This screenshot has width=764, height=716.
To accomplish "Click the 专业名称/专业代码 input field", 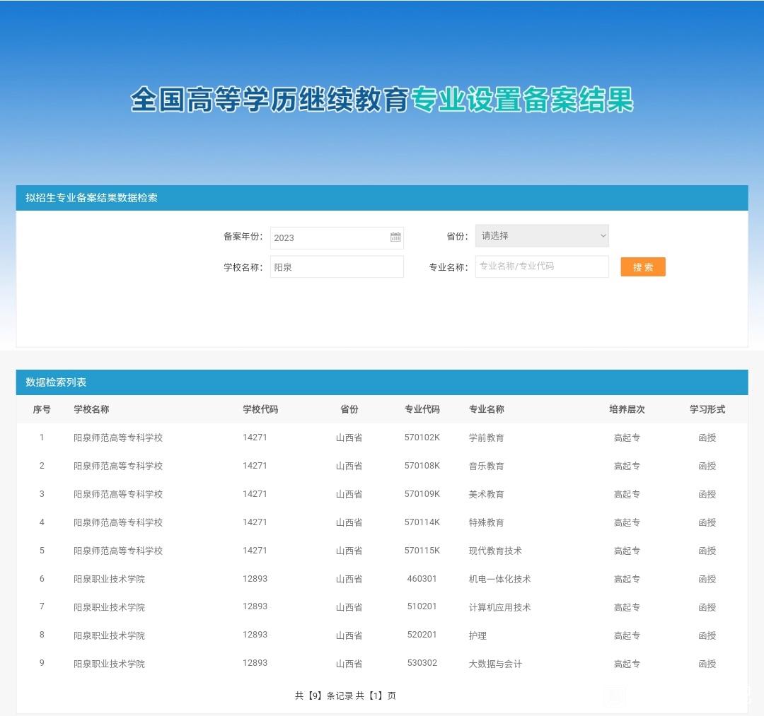I will pos(542,266).
